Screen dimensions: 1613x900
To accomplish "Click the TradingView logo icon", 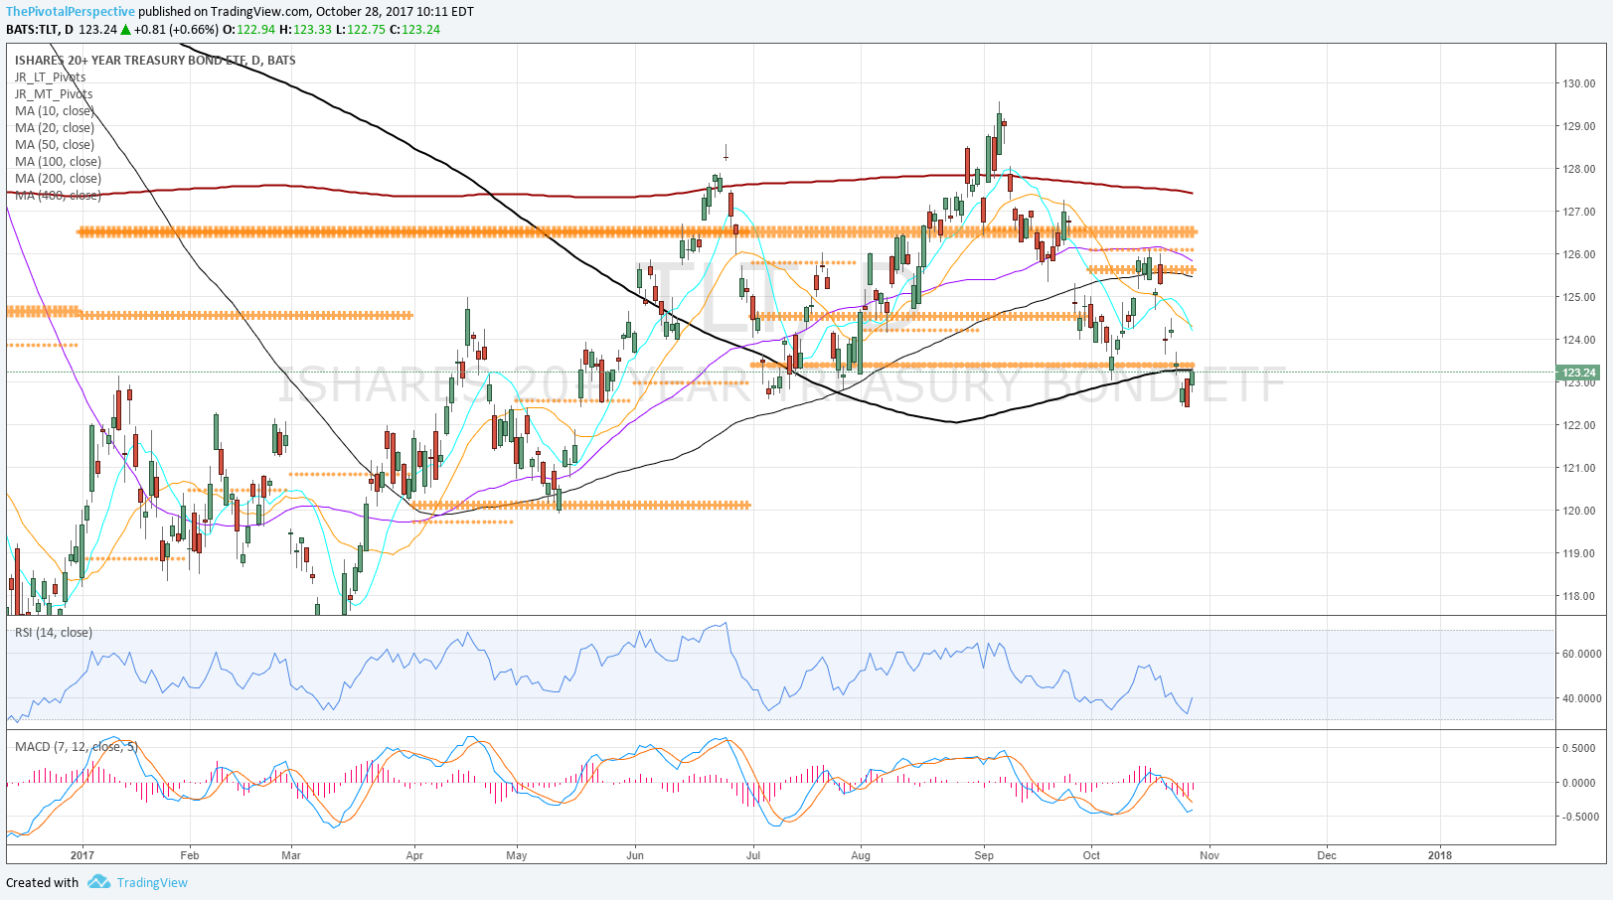I will 98,882.
